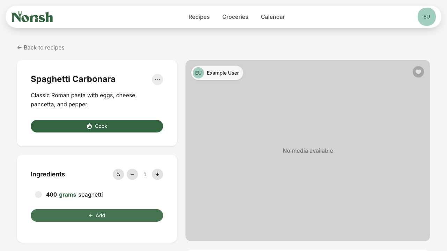This screenshot has width=447, height=251.
Task: Click the servings count value 1
Action: (x=145, y=174)
